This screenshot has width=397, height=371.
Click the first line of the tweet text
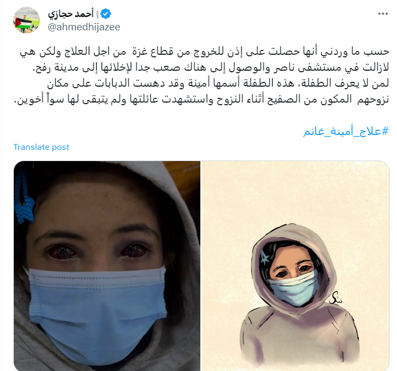pyautogui.click(x=205, y=52)
